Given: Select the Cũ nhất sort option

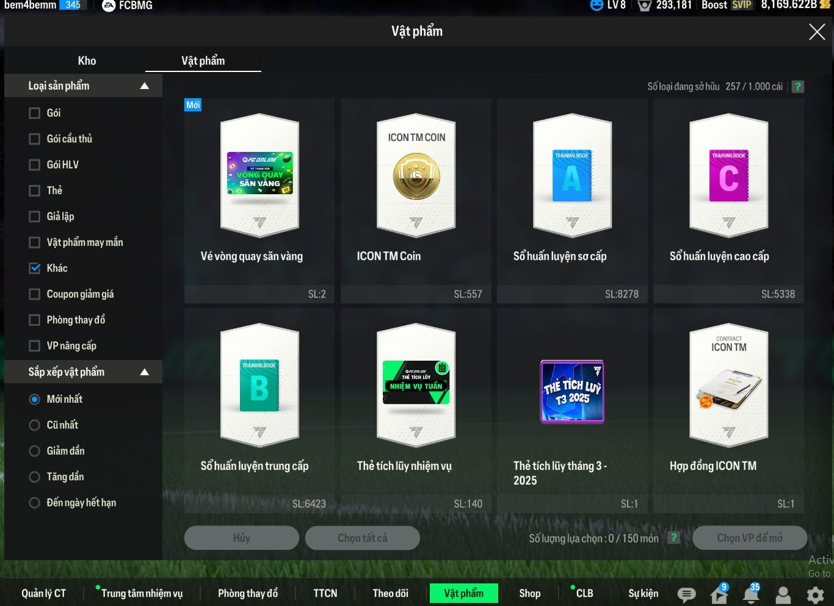Looking at the screenshot, I should click(x=35, y=425).
